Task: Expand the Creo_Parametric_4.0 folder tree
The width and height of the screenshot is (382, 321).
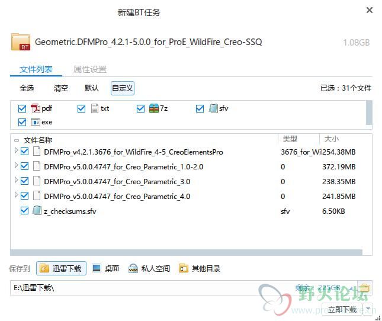Action: [x=17, y=195]
